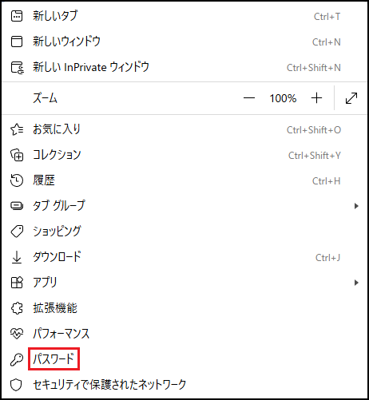Viewport: 369px width, 400px height.
Task: Open the パスワード menu item
Action: click(54, 358)
